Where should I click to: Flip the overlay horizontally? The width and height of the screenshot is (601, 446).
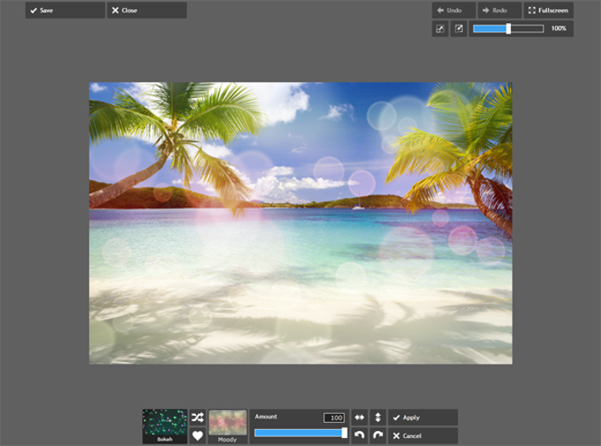360,417
